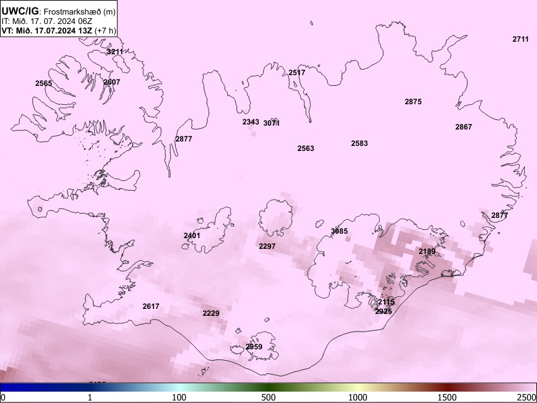This screenshot has height=403, width=537.
Task: Click the 2617 value label
Action: 151,306
